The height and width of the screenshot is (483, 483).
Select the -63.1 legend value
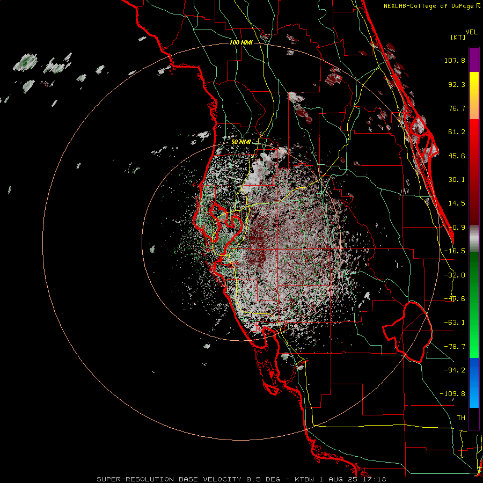pos(455,323)
